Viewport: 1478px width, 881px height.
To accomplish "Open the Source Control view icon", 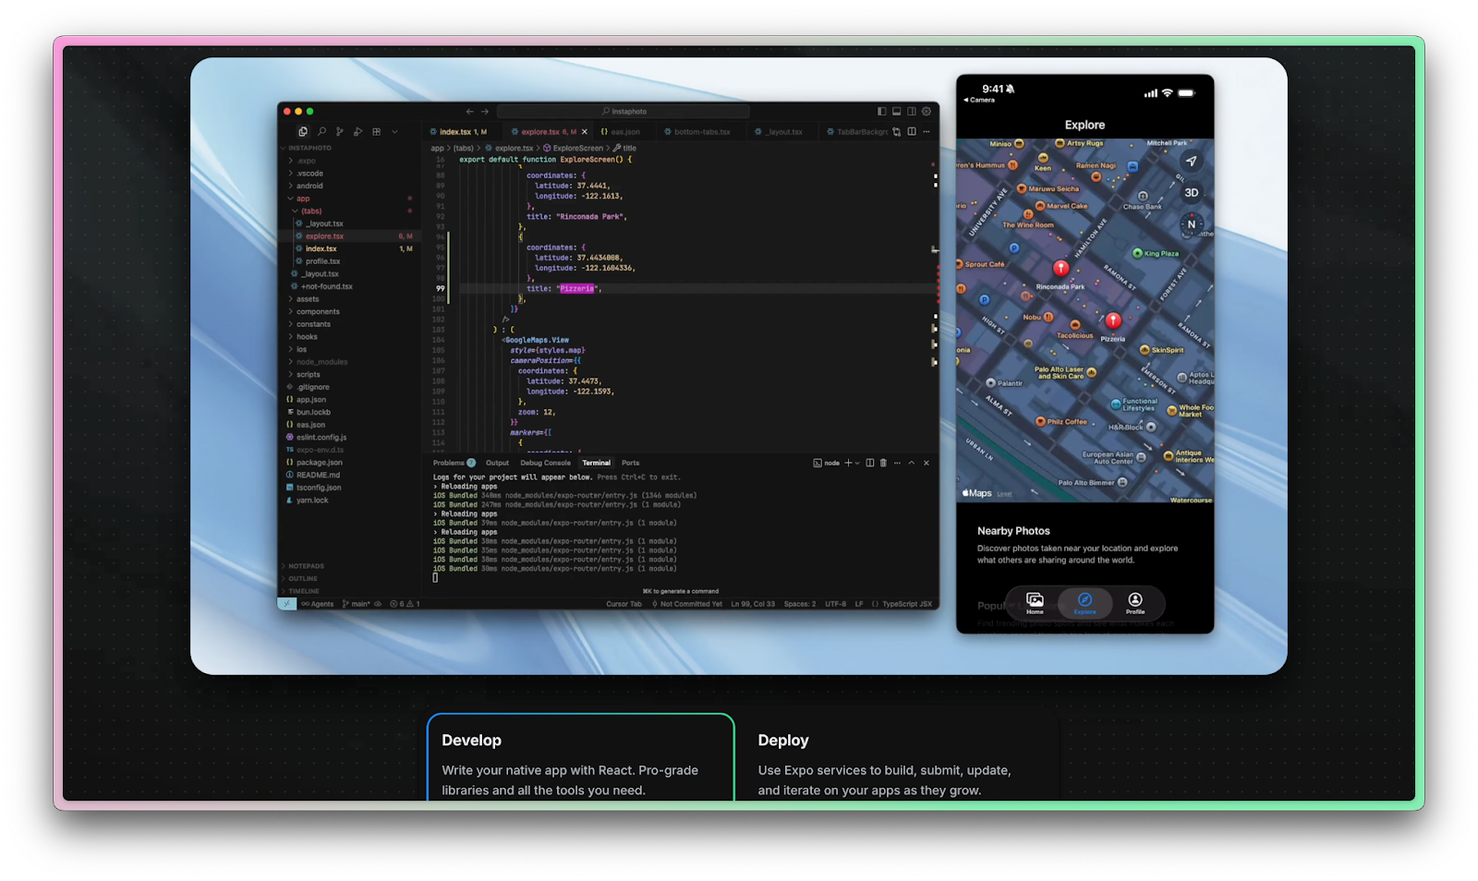I will (x=340, y=132).
